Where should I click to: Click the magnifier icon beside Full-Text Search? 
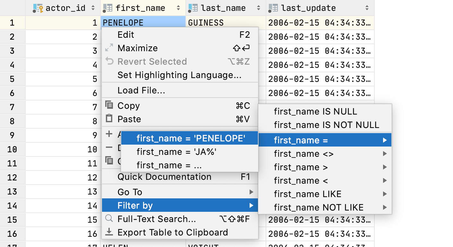(x=109, y=219)
